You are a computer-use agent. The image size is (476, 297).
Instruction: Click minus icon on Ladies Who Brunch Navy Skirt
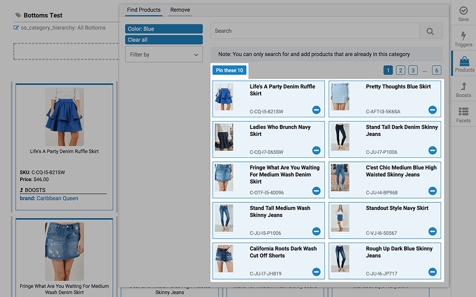click(316, 150)
